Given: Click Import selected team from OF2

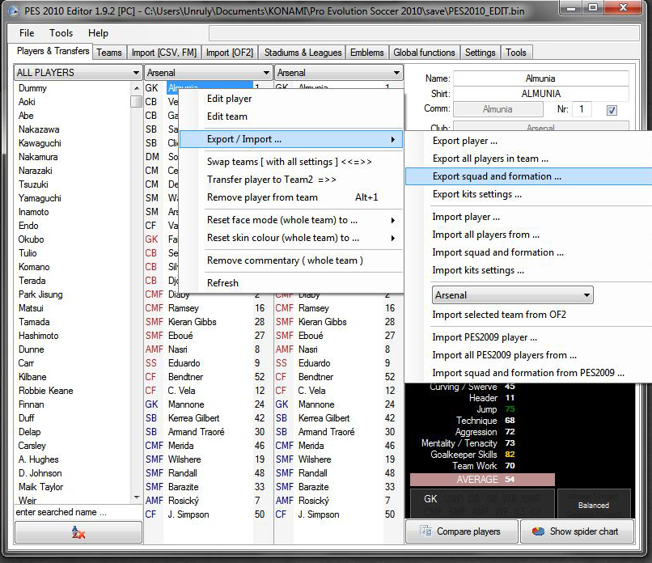Looking at the screenshot, I should click(499, 315).
